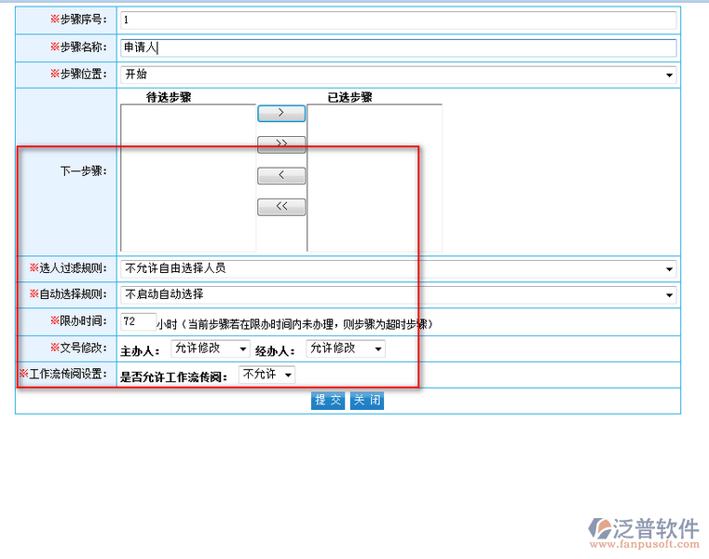709x559 pixels.
Task: Click the 泛普软件 logo in the corner
Action: pyautogui.click(x=643, y=528)
